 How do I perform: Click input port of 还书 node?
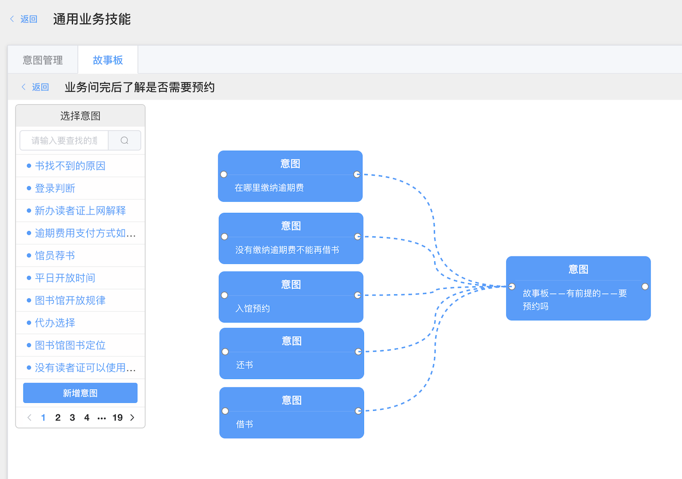pos(225,352)
